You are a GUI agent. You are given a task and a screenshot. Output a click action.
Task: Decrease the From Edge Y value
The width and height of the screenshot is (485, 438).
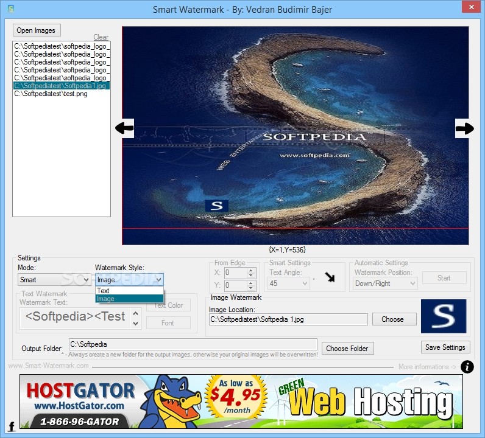251,288
